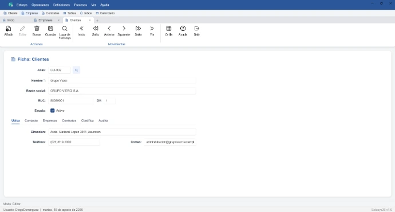The height and width of the screenshot is (212, 395).
Task: Switch to the Empresas section tab
Action: 50,121
